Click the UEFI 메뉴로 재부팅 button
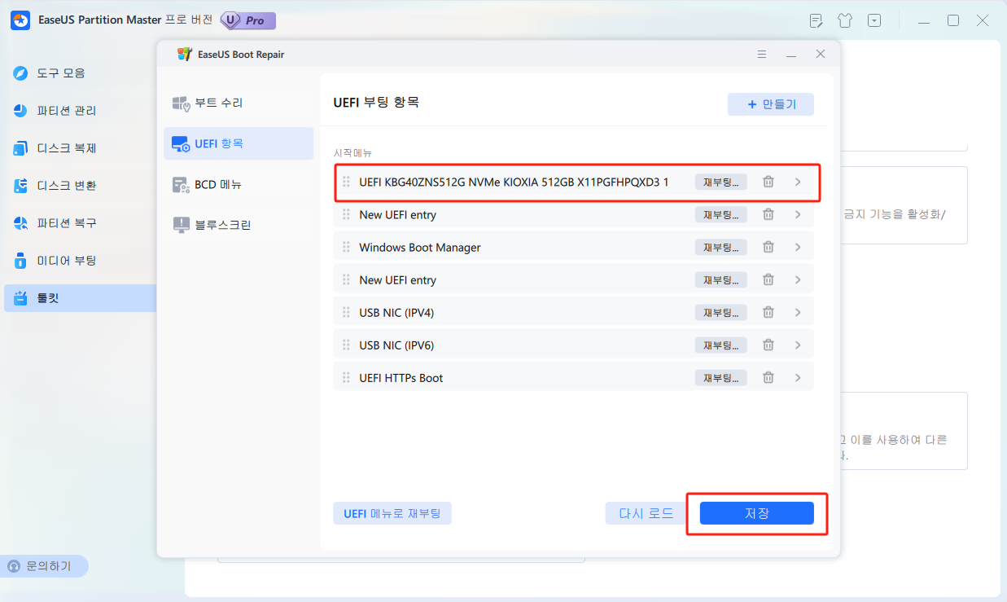The height and width of the screenshot is (602, 1007). pos(392,513)
